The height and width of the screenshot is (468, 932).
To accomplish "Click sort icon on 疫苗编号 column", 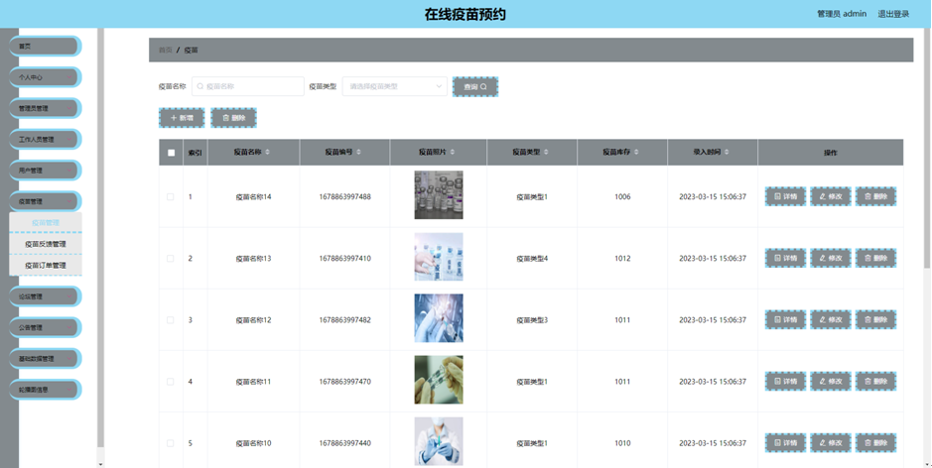I will 358,152.
